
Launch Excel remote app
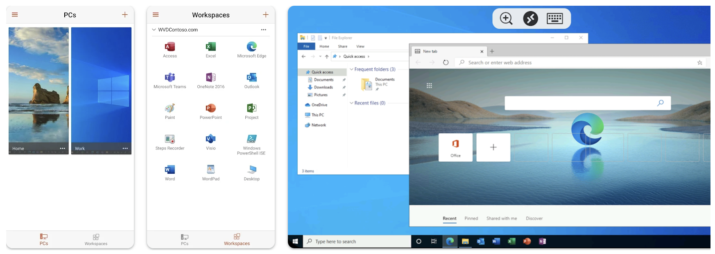211,50
